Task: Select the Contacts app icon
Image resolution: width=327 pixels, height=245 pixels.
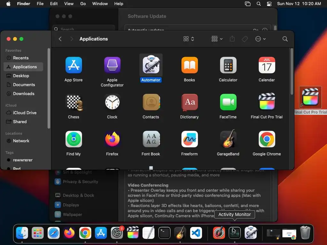Action: click(x=151, y=102)
